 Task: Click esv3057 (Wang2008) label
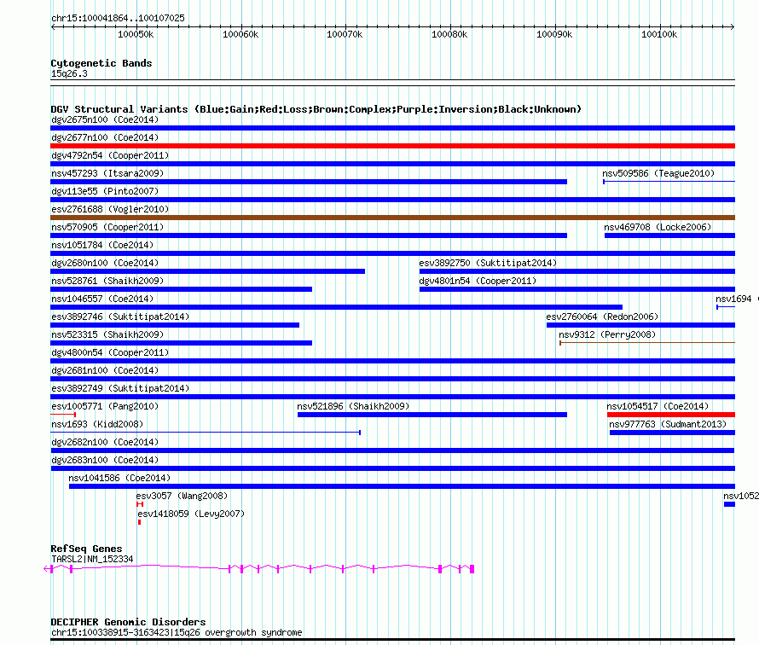182,496
